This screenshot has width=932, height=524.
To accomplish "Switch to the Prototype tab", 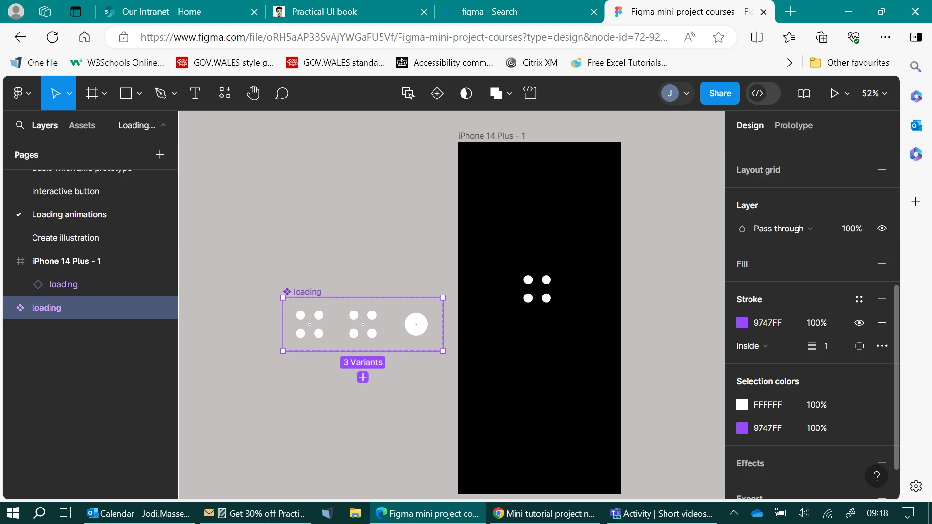I will [793, 125].
